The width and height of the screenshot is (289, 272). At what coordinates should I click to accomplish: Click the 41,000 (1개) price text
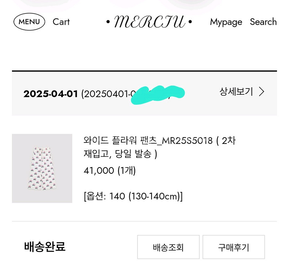(110, 170)
